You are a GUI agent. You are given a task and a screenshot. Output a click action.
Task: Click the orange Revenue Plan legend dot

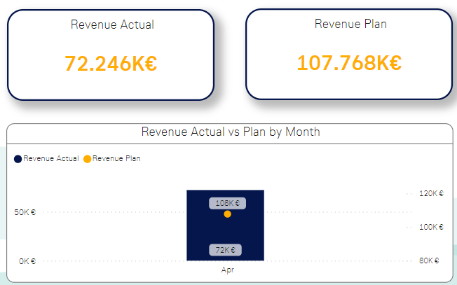(87, 159)
